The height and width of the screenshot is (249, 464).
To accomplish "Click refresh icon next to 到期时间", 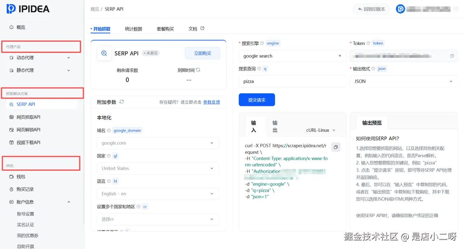I will click(x=198, y=70).
